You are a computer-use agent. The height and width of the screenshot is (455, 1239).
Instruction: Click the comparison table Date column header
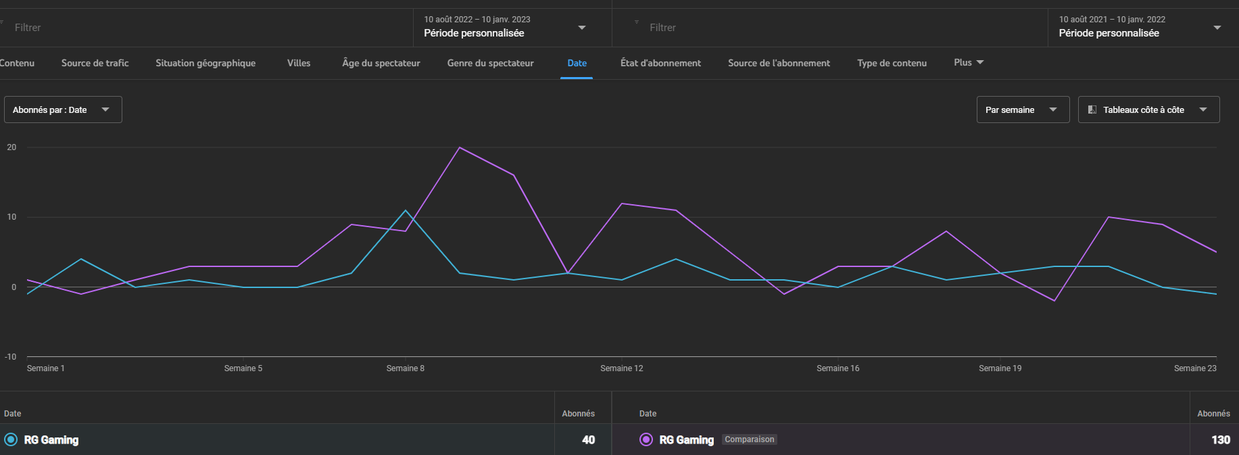tap(648, 414)
